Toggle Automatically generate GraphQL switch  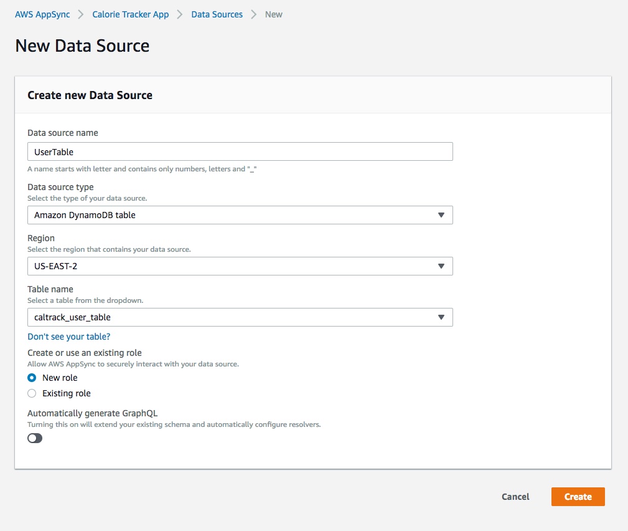[35, 438]
